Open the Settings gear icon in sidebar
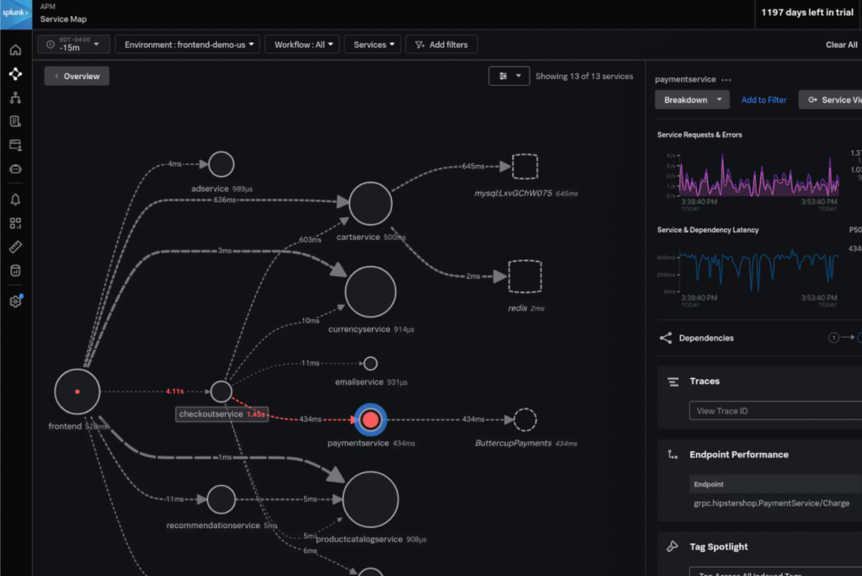862x576 pixels. point(15,301)
